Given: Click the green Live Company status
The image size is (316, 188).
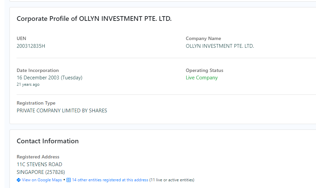Looking at the screenshot, I should pyautogui.click(x=202, y=78).
